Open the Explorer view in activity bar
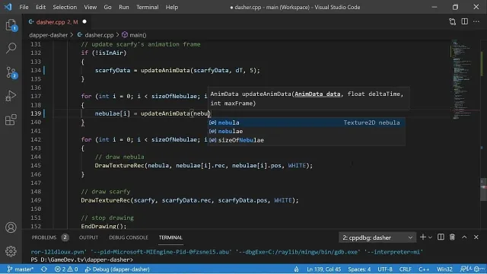Viewport: 487px width, 274px height. pyautogui.click(x=11, y=25)
